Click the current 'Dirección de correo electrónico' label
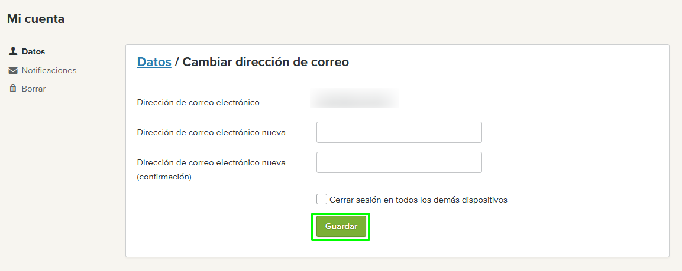Image resolution: width=682 pixels, height=271 pixels. (x=198, y=102)
